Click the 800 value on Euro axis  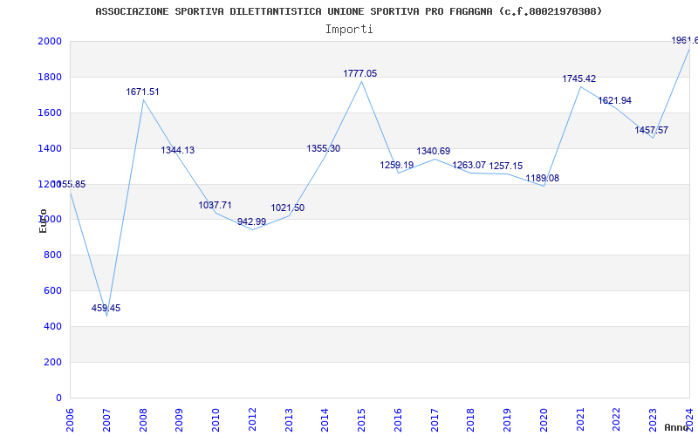(52, 255)
